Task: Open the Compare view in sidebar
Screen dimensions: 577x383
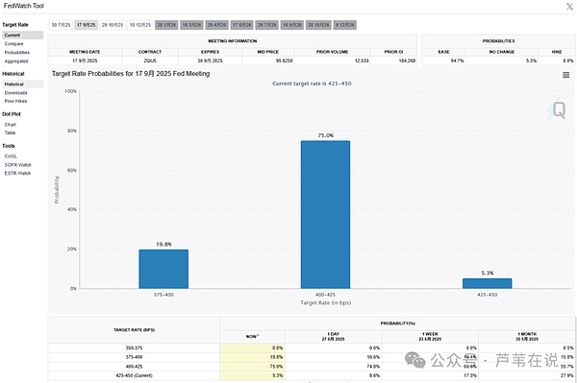Action: tap(14, 44)
